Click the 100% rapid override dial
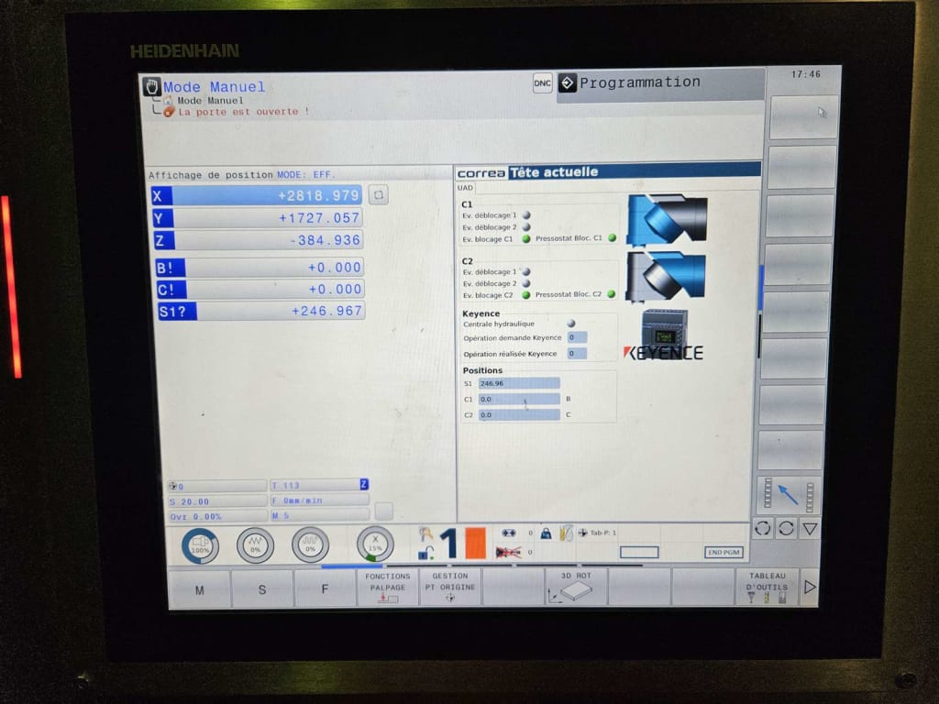The image size is (939, 704). coord(200,545)
